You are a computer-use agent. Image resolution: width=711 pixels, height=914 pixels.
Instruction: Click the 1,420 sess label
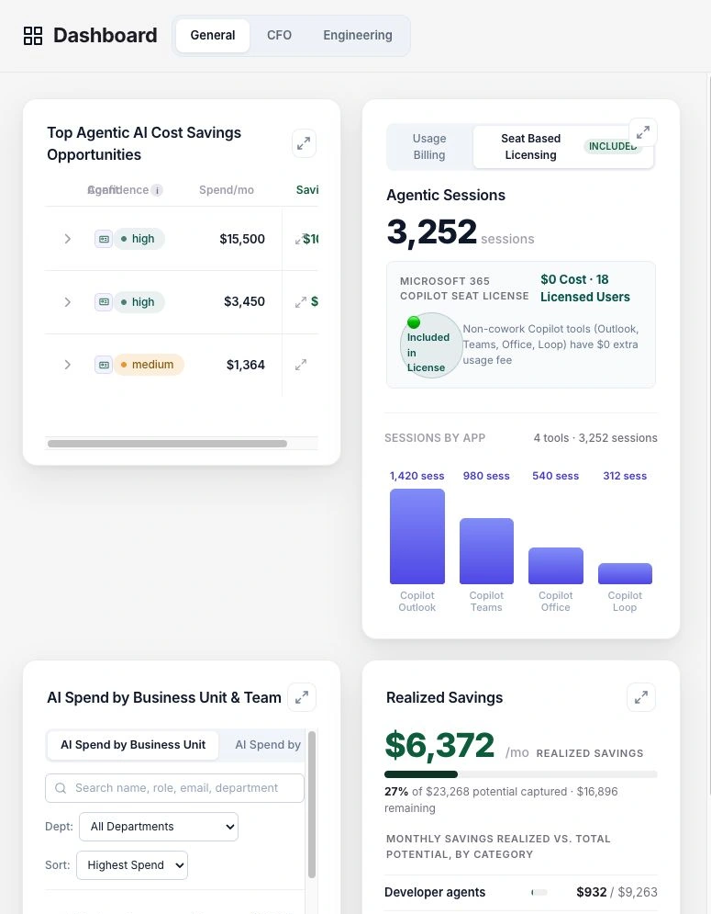tap(417, 476)
